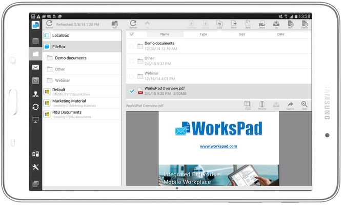Open the Marketing Material share
342x205 pixels.
pos(82,103)
